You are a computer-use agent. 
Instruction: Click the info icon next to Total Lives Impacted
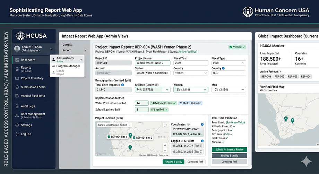click(122, 85)
